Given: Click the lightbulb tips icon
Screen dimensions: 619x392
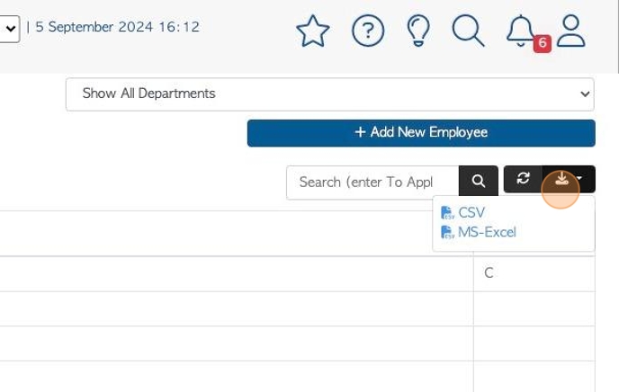Looking at the screenshot, I should point(418,31).
